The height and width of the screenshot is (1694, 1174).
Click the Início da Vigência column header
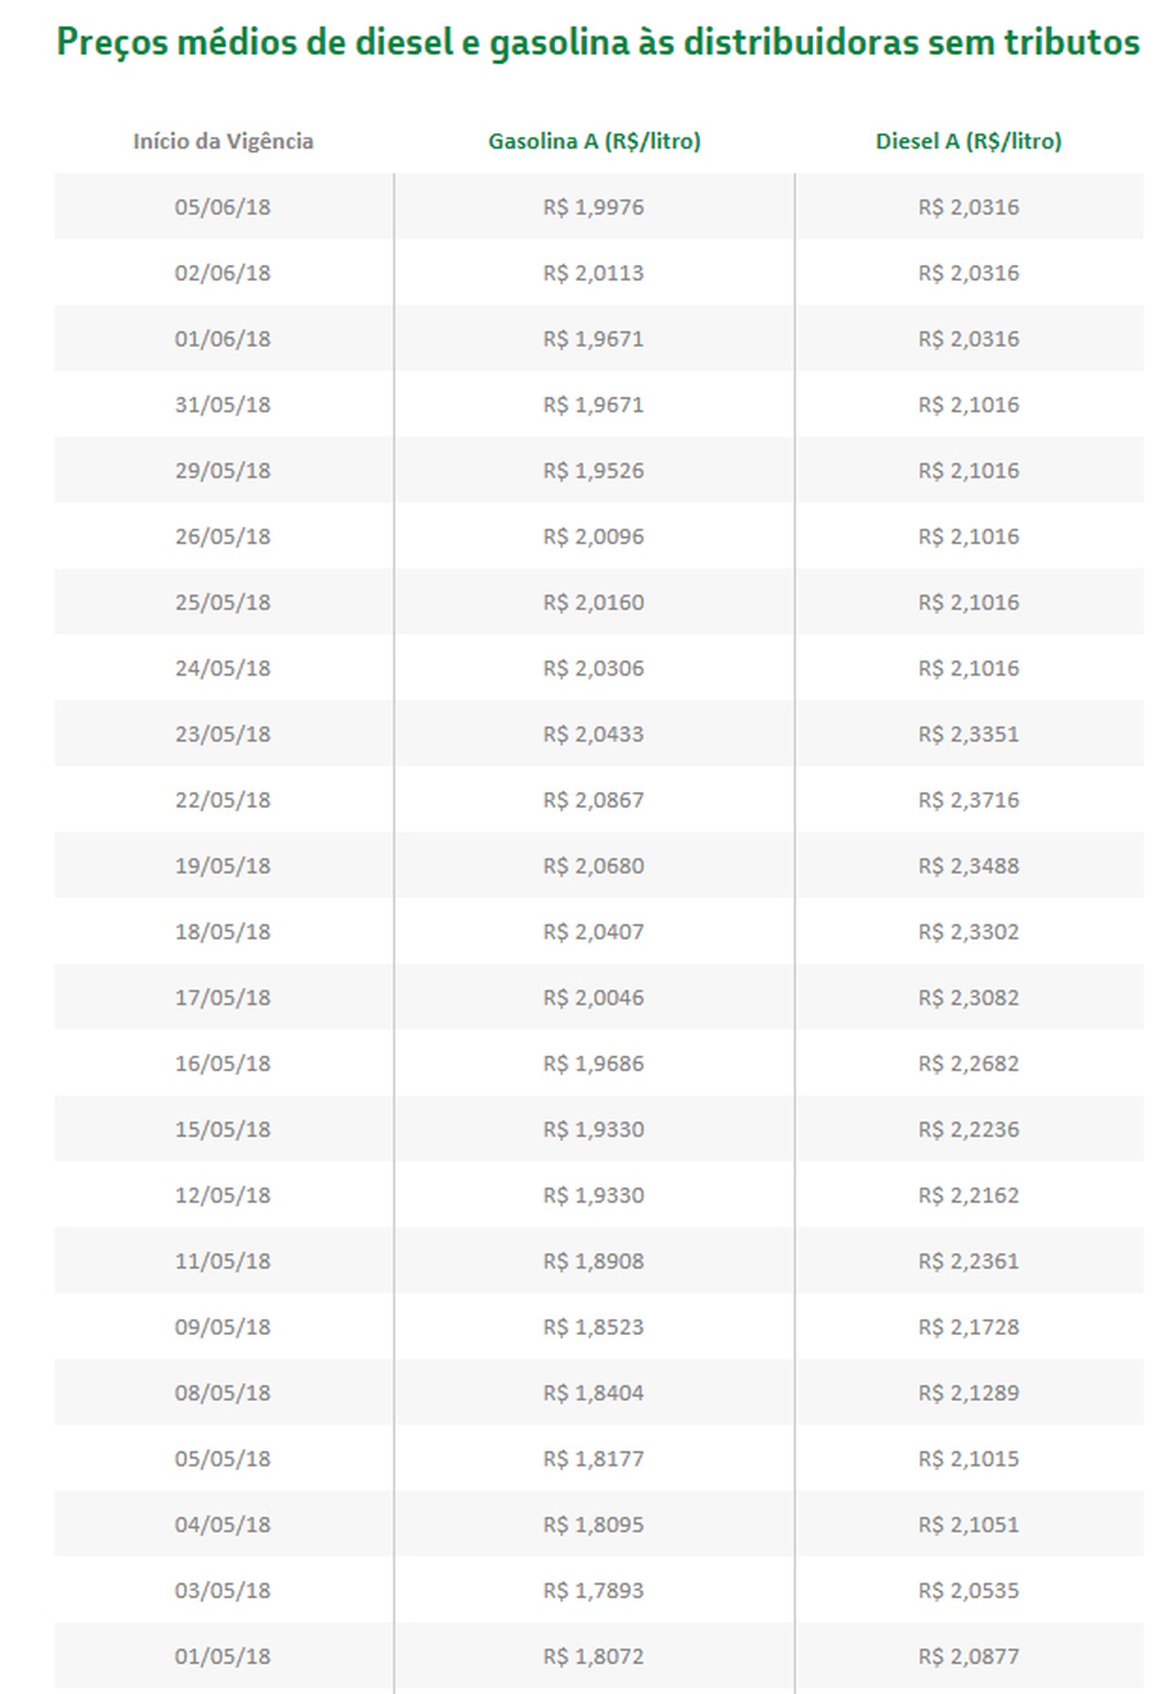click(223, 140)
